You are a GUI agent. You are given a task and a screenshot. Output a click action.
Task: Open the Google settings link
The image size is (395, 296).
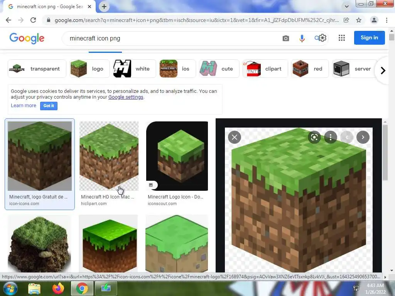[x=126, y=97]
